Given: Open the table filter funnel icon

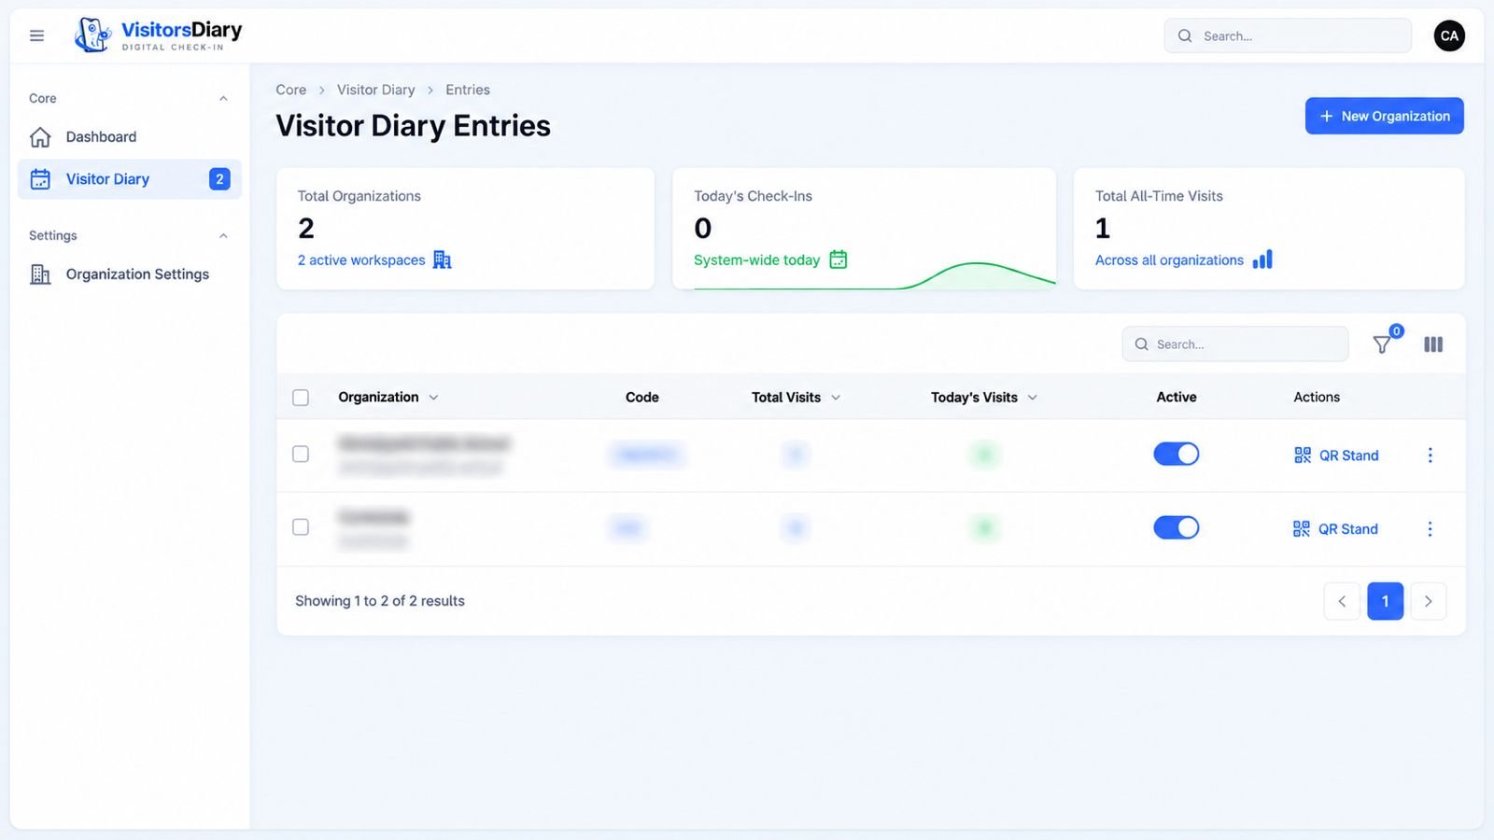Looking at the screenshot, I should (x=1383, y=344).
